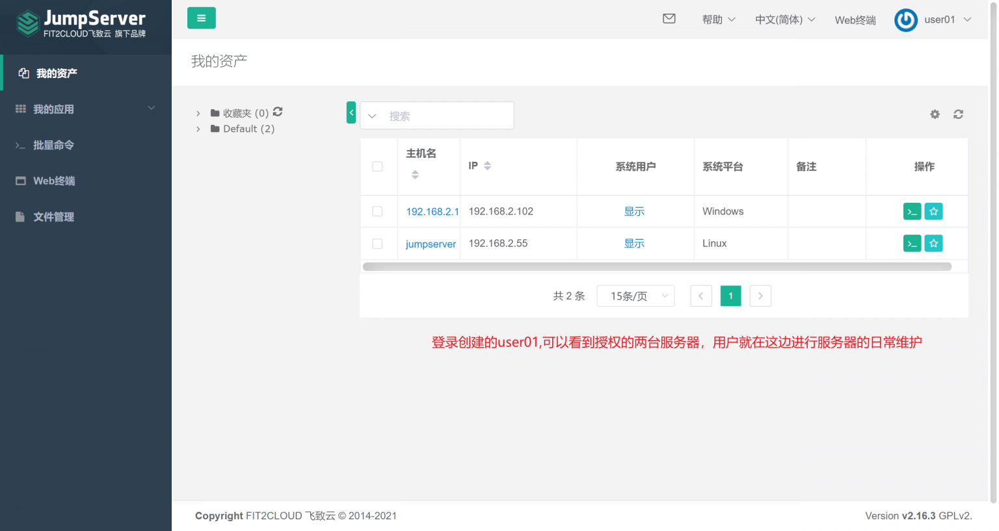Show system users for 192.168.2.102

point(634,211)
